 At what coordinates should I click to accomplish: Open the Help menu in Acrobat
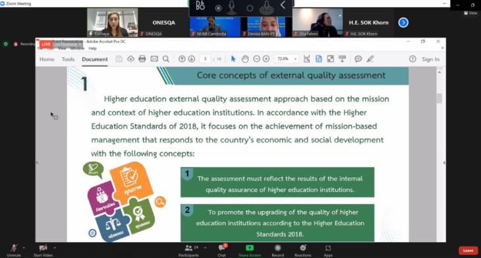pyautogui.click(x=92, y=49)
